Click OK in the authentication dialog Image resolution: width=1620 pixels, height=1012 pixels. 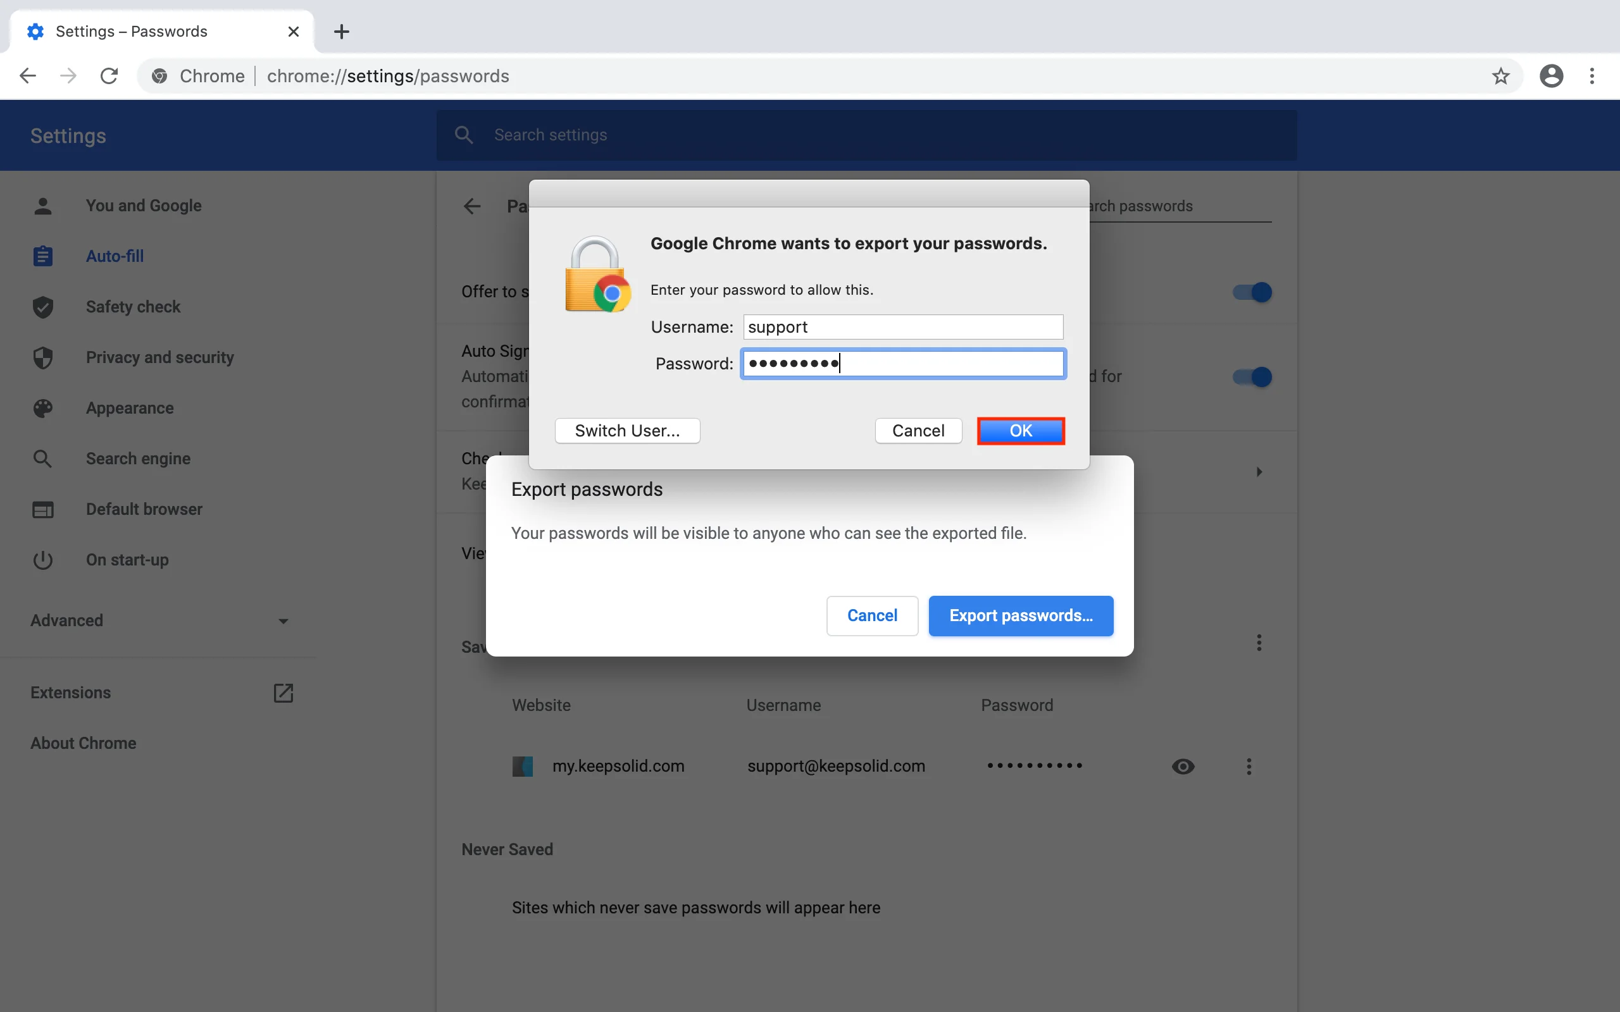[x=1020, y=431]
